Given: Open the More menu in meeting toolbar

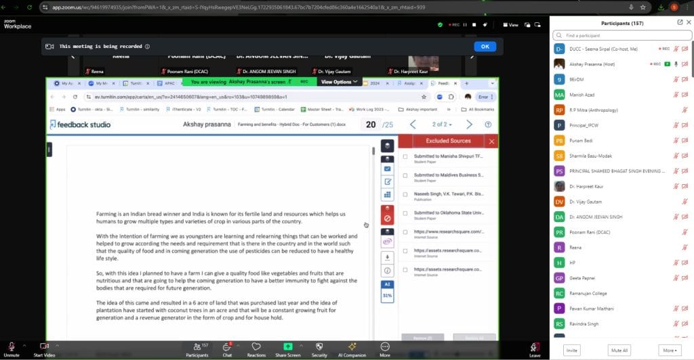Looking at the screenshot, I should [385, 347].
